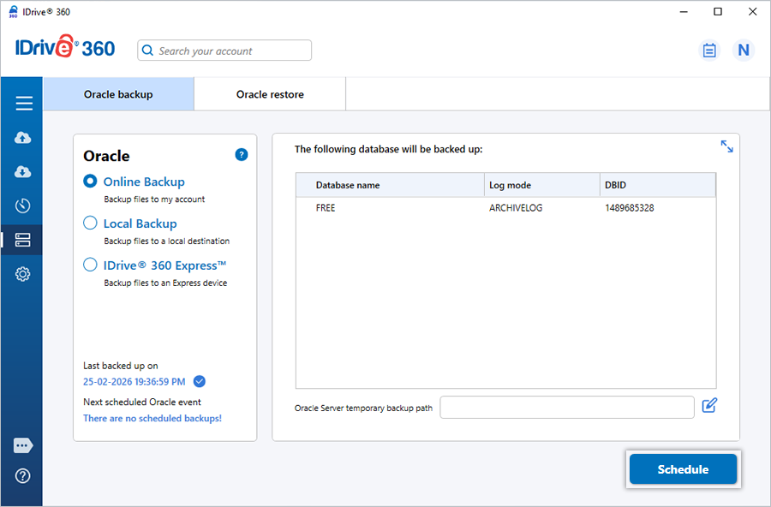Switch to the Oracle backup tab
The image size is (771, 507).
[x=118, y=94]
